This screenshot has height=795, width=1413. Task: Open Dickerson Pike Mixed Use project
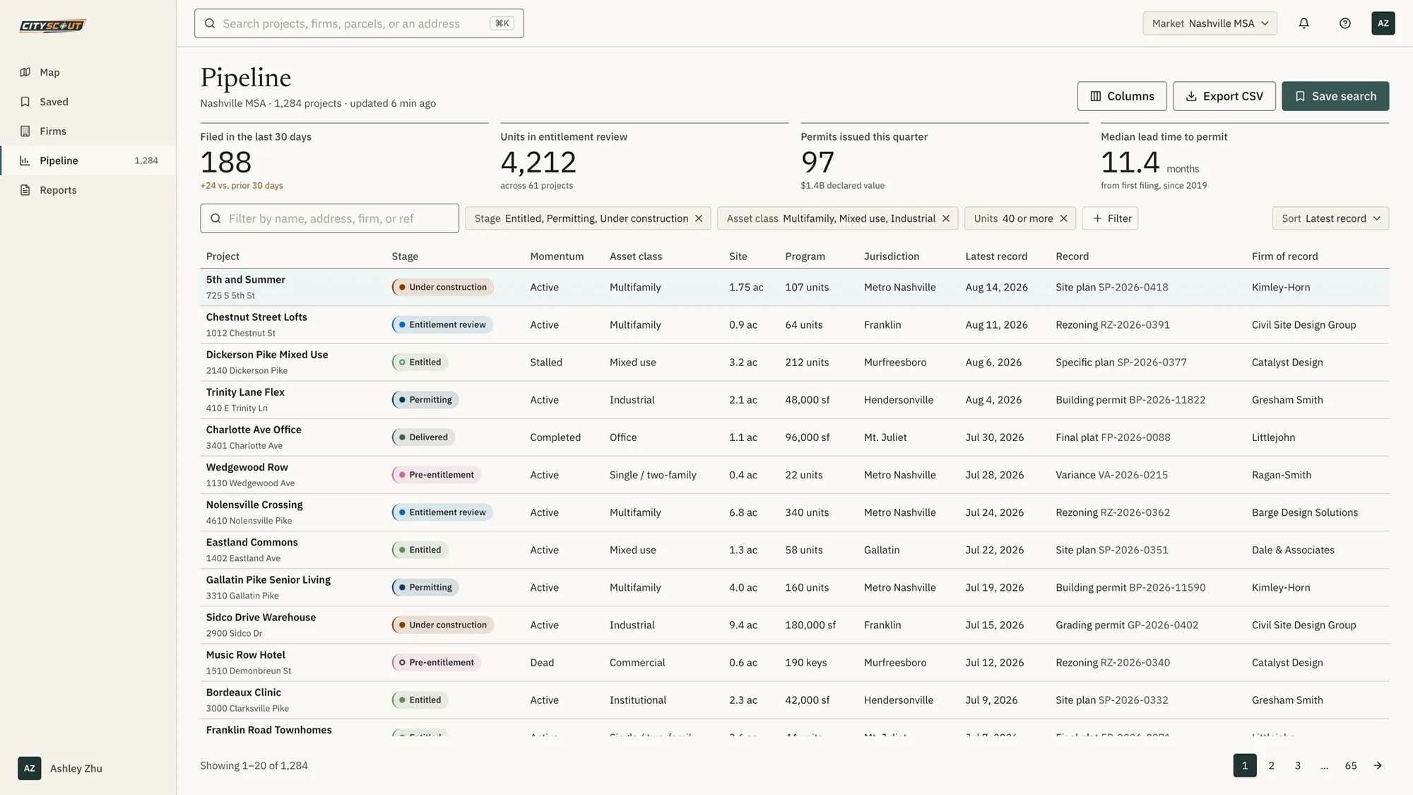(x=267, y=355)
